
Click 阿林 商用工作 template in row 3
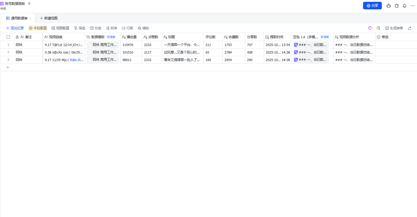click(103, 60)
